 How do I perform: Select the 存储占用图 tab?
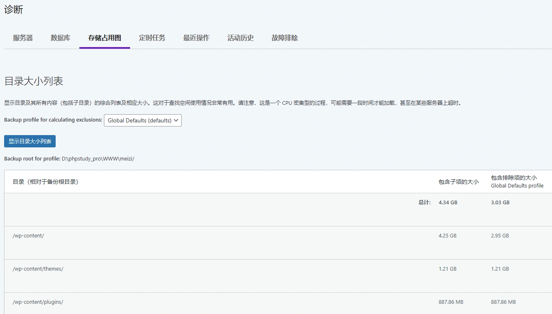click(104, 38)
